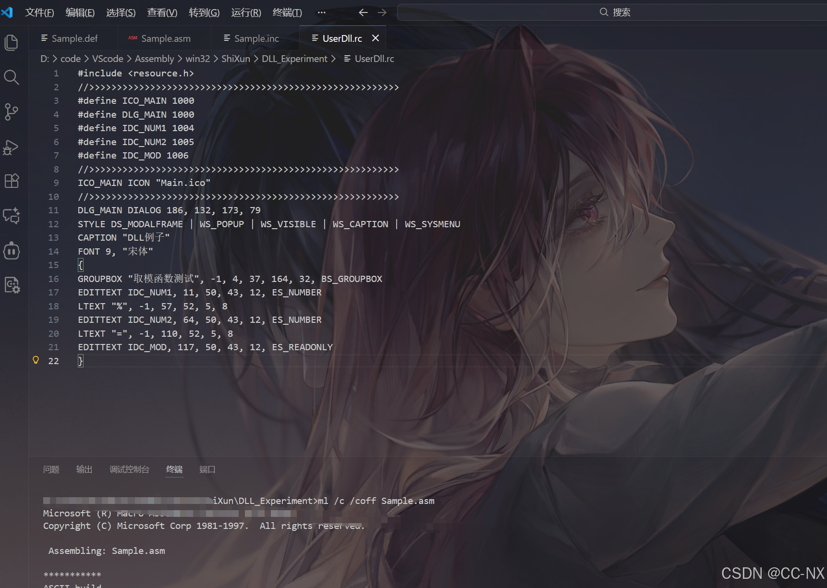
Task: Switch to the 问题 panel tab
Action: (x=51, y=469)
